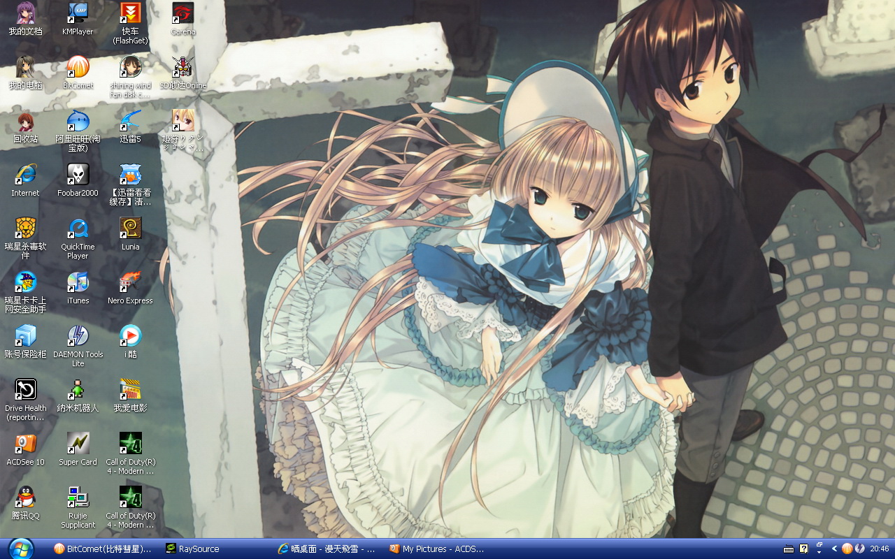Open the QuickTime Player desktop shortcut

[x=78, y=238]
